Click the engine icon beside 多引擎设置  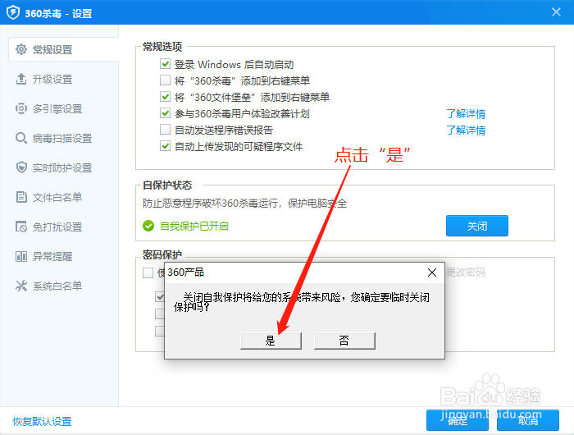click(21, 108)
